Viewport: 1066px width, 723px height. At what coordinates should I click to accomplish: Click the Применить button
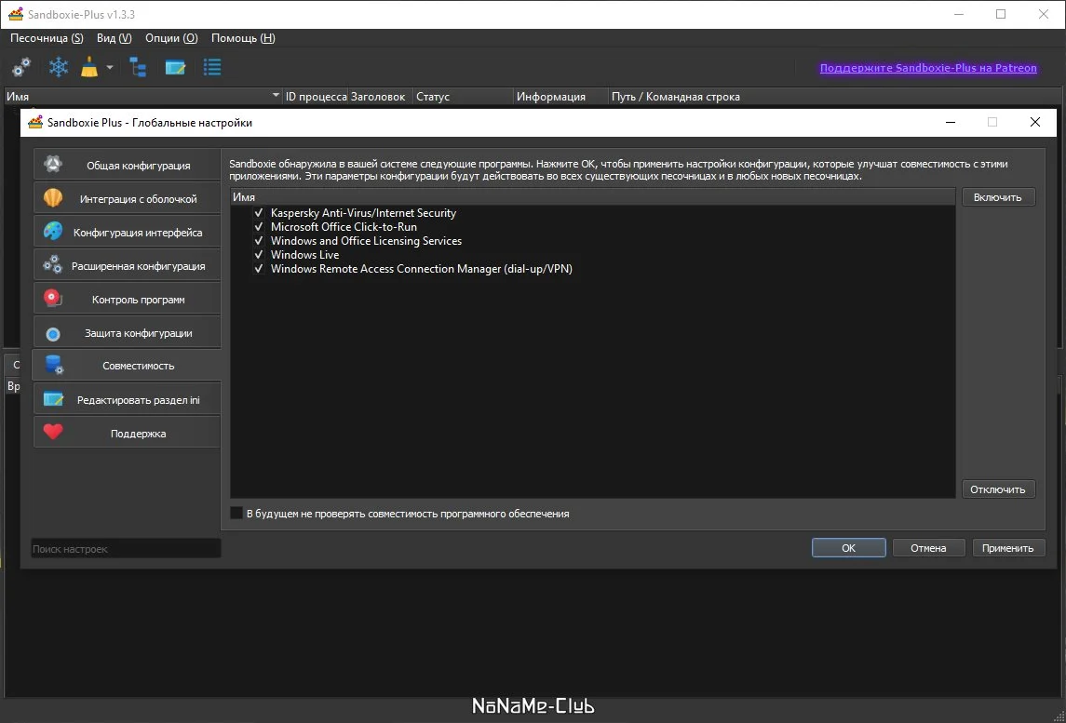point(1008,548)
